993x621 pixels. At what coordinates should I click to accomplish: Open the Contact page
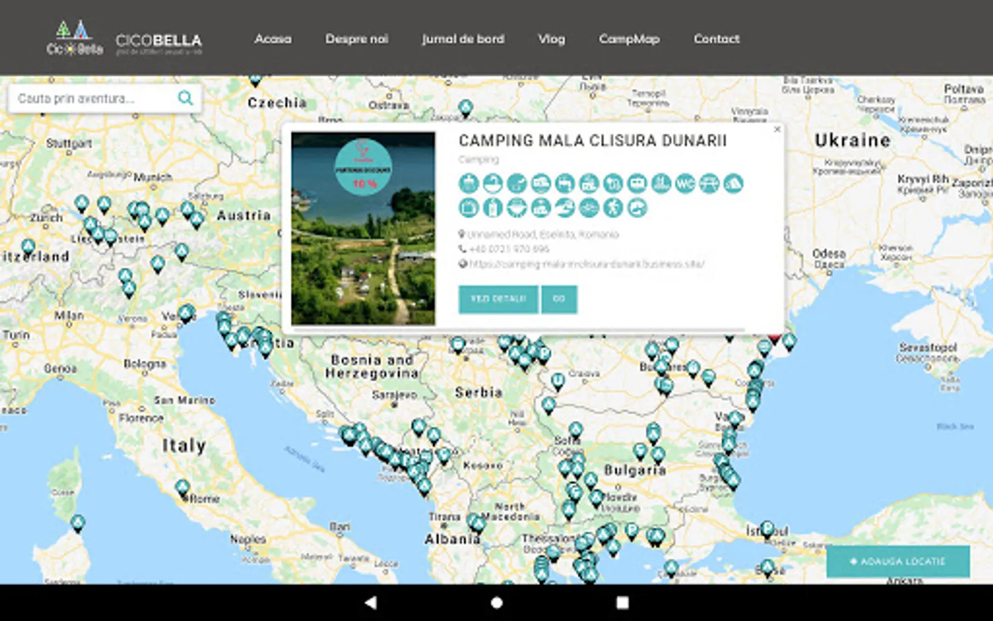coord(716,39)
